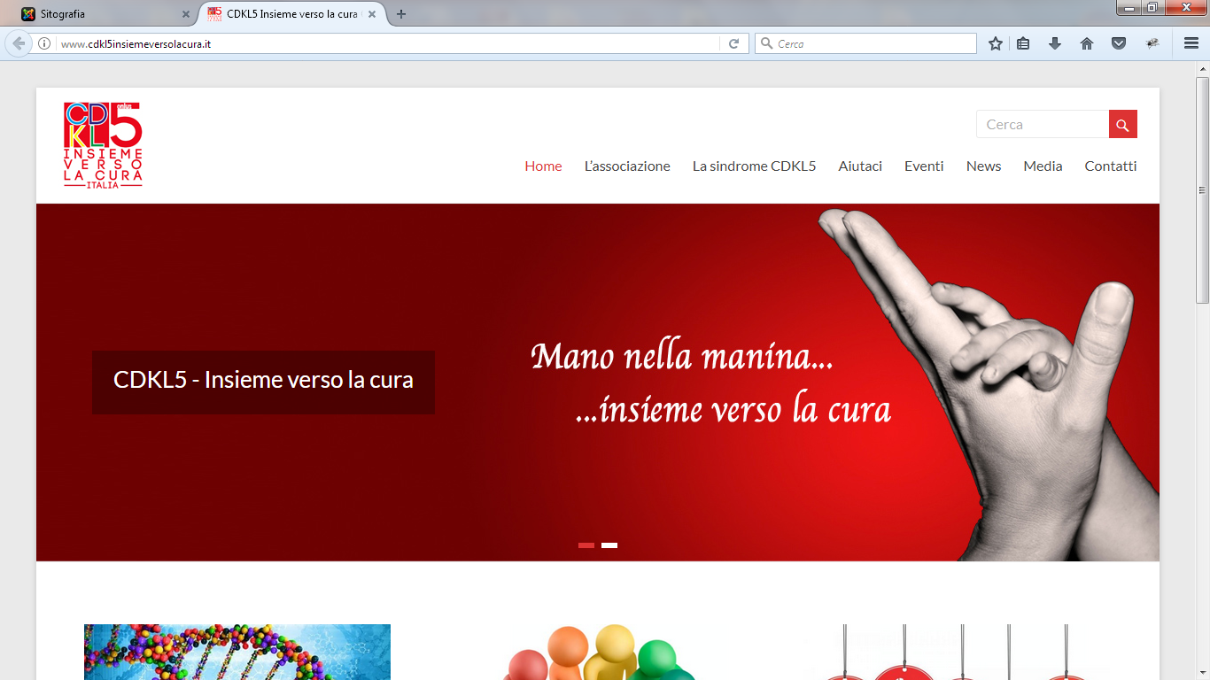Reload the page with refresh icon
The height and width of the screenshot is (680, 1210).
pyautogui.click(x=733, y=43)
